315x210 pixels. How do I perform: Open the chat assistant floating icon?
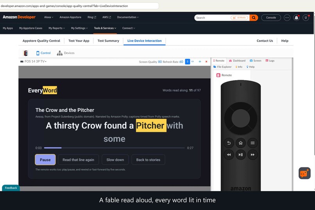[x=304, y=173]
